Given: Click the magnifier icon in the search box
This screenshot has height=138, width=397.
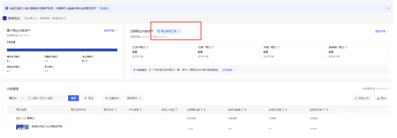Looking at the screenshot, I should click(x=29, y=98).
